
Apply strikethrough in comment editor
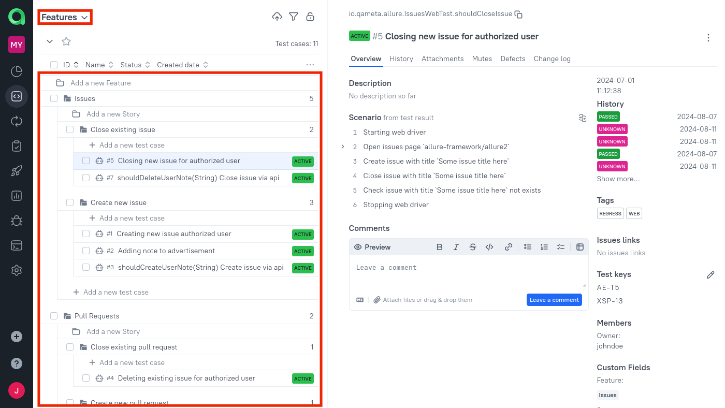pyautogui.click(x=473, y=247)
